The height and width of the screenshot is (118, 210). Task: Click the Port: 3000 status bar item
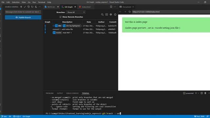[199, 117]
